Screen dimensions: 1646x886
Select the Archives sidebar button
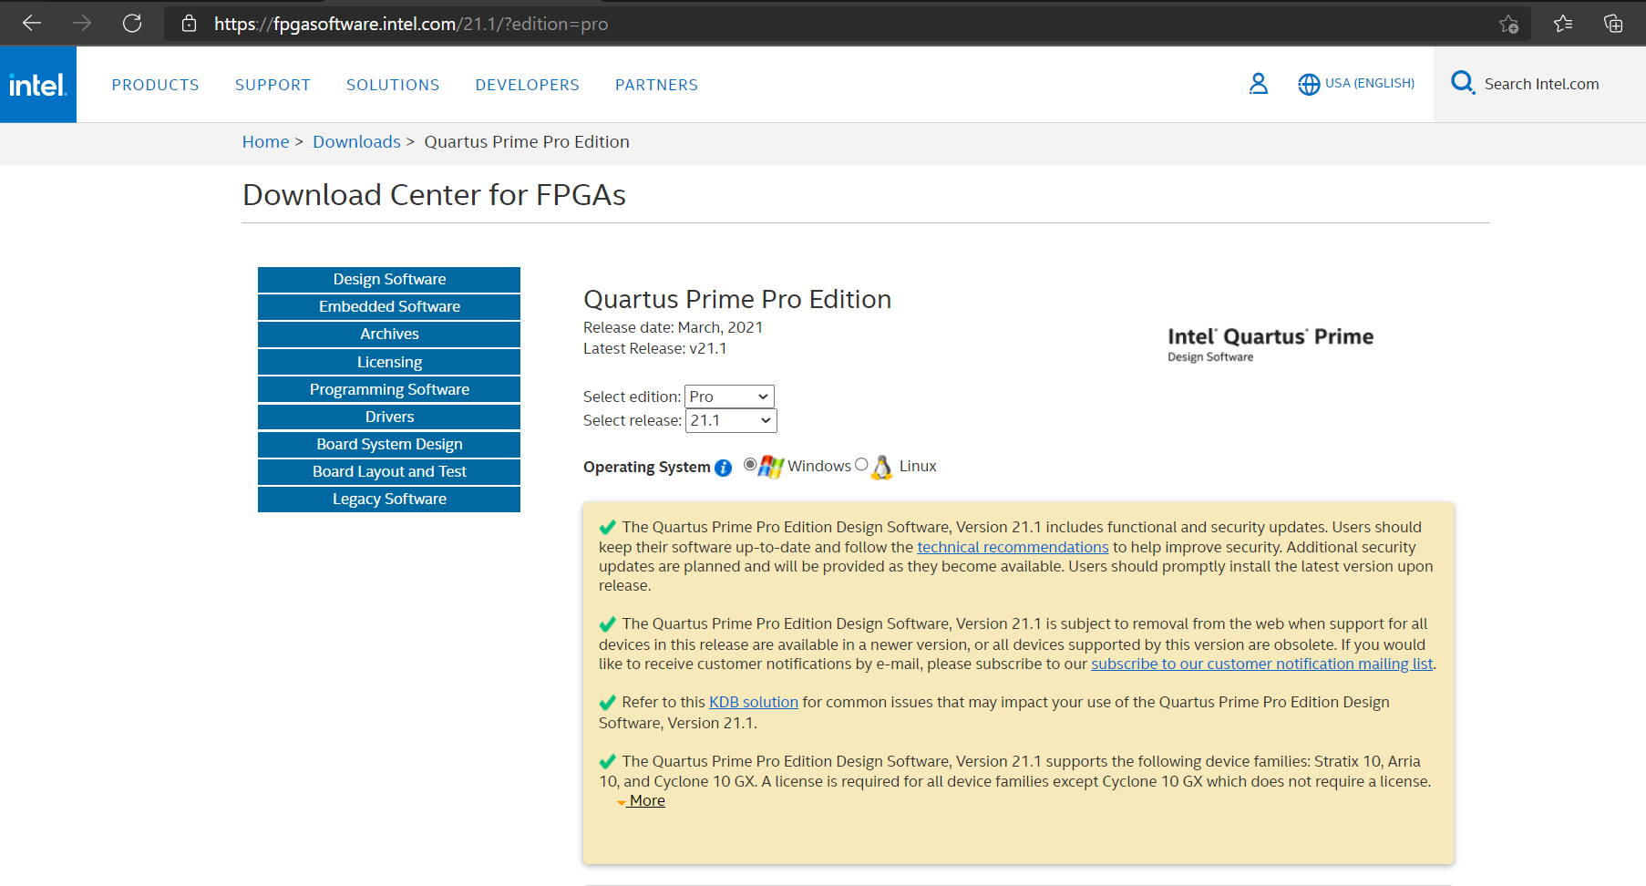tap(389, 334)
